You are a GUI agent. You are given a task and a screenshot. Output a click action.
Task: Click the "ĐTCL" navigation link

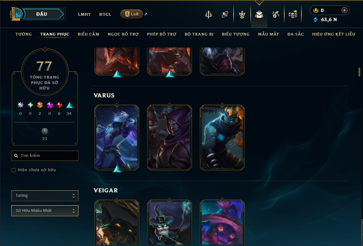tap(105, 14)
